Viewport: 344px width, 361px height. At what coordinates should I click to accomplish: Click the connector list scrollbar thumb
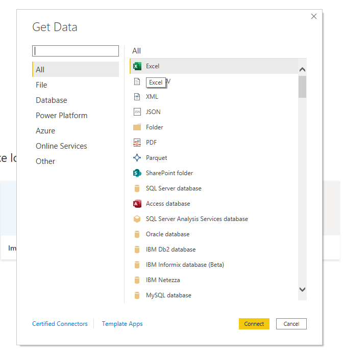point(302,87)
